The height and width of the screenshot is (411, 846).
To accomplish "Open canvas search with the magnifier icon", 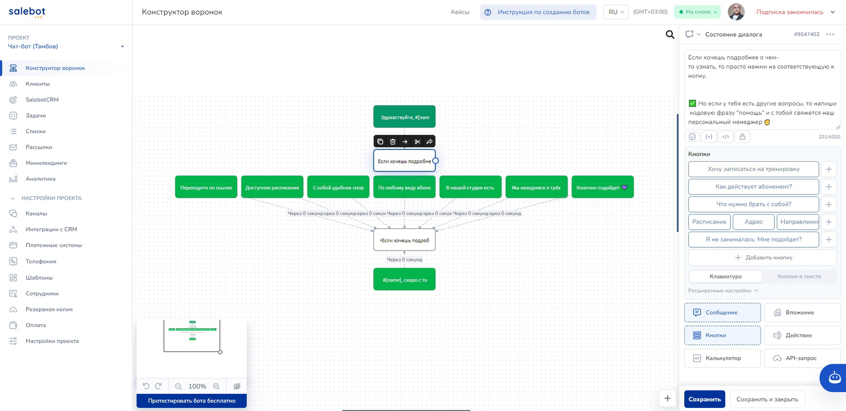I will click(x=670, y=34).
